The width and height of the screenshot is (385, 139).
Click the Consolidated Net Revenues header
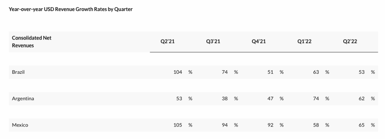32,42
